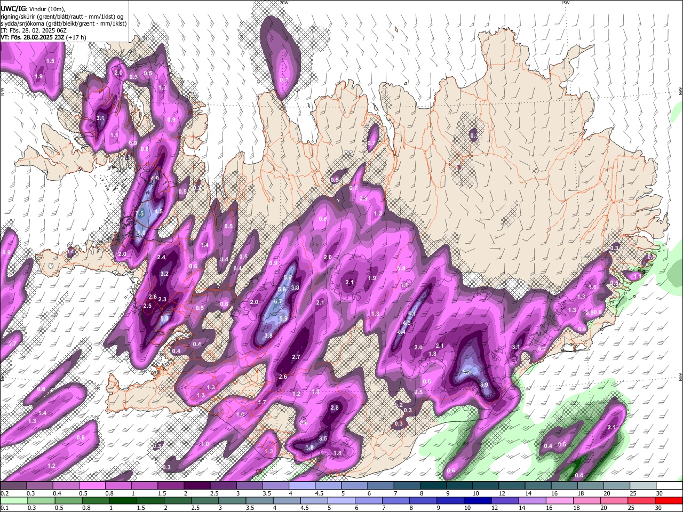
Task: Click the bold UWC/IG title text
Action: (x=13, y=8)
